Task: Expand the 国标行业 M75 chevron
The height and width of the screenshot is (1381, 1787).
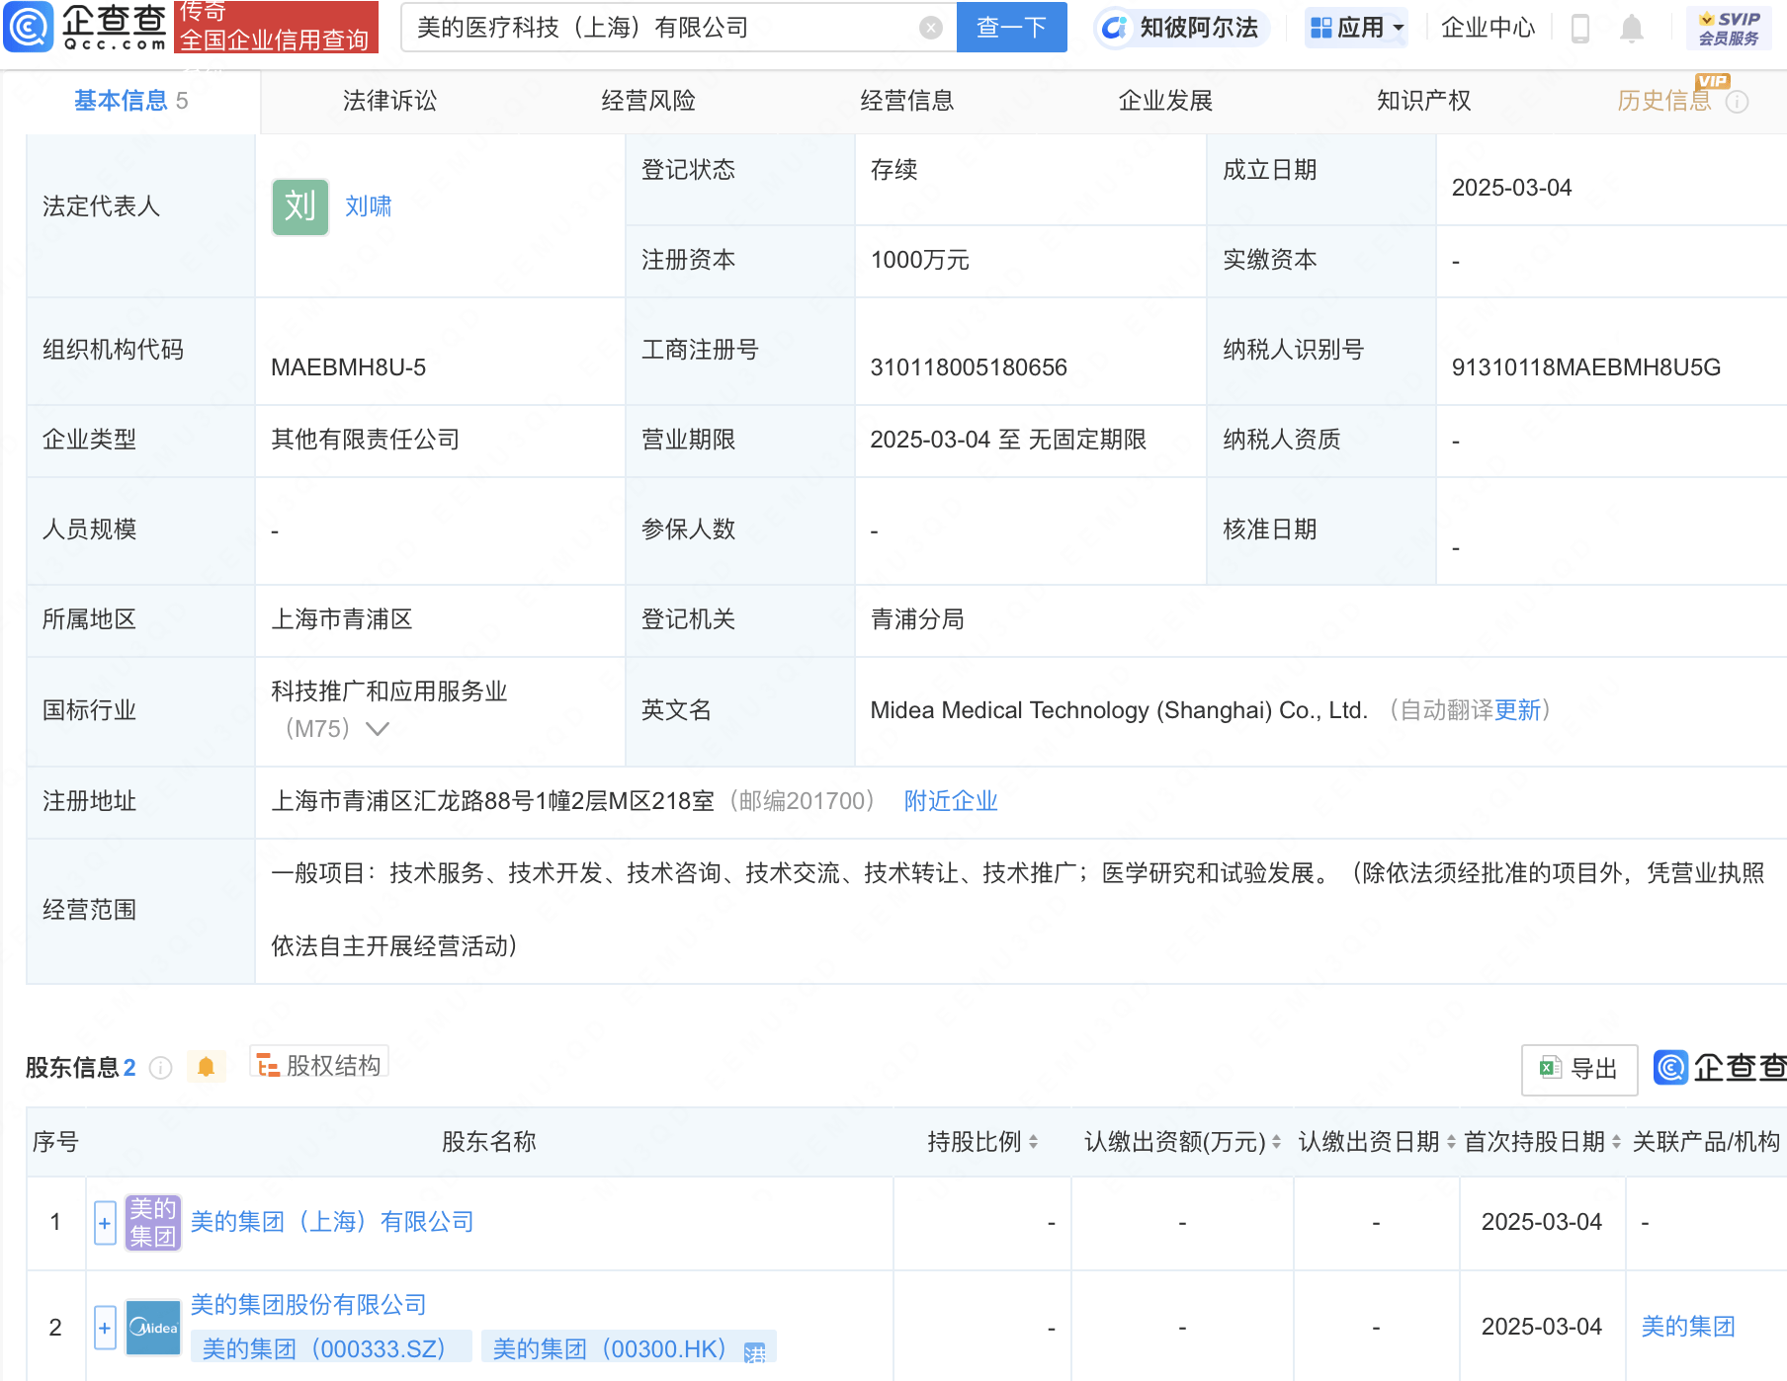Action: 378,729
